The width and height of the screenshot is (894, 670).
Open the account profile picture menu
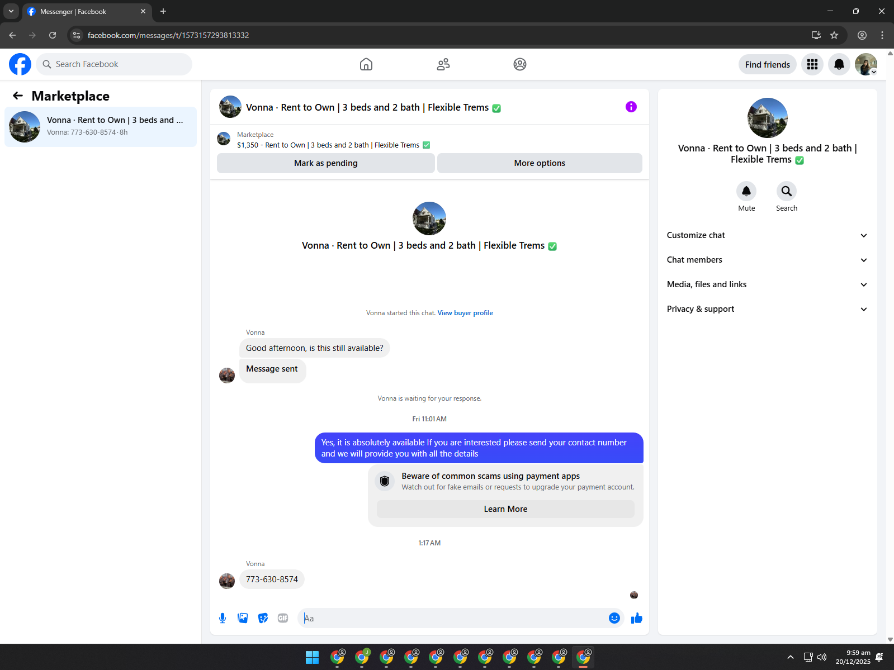[x=866, y=64]
